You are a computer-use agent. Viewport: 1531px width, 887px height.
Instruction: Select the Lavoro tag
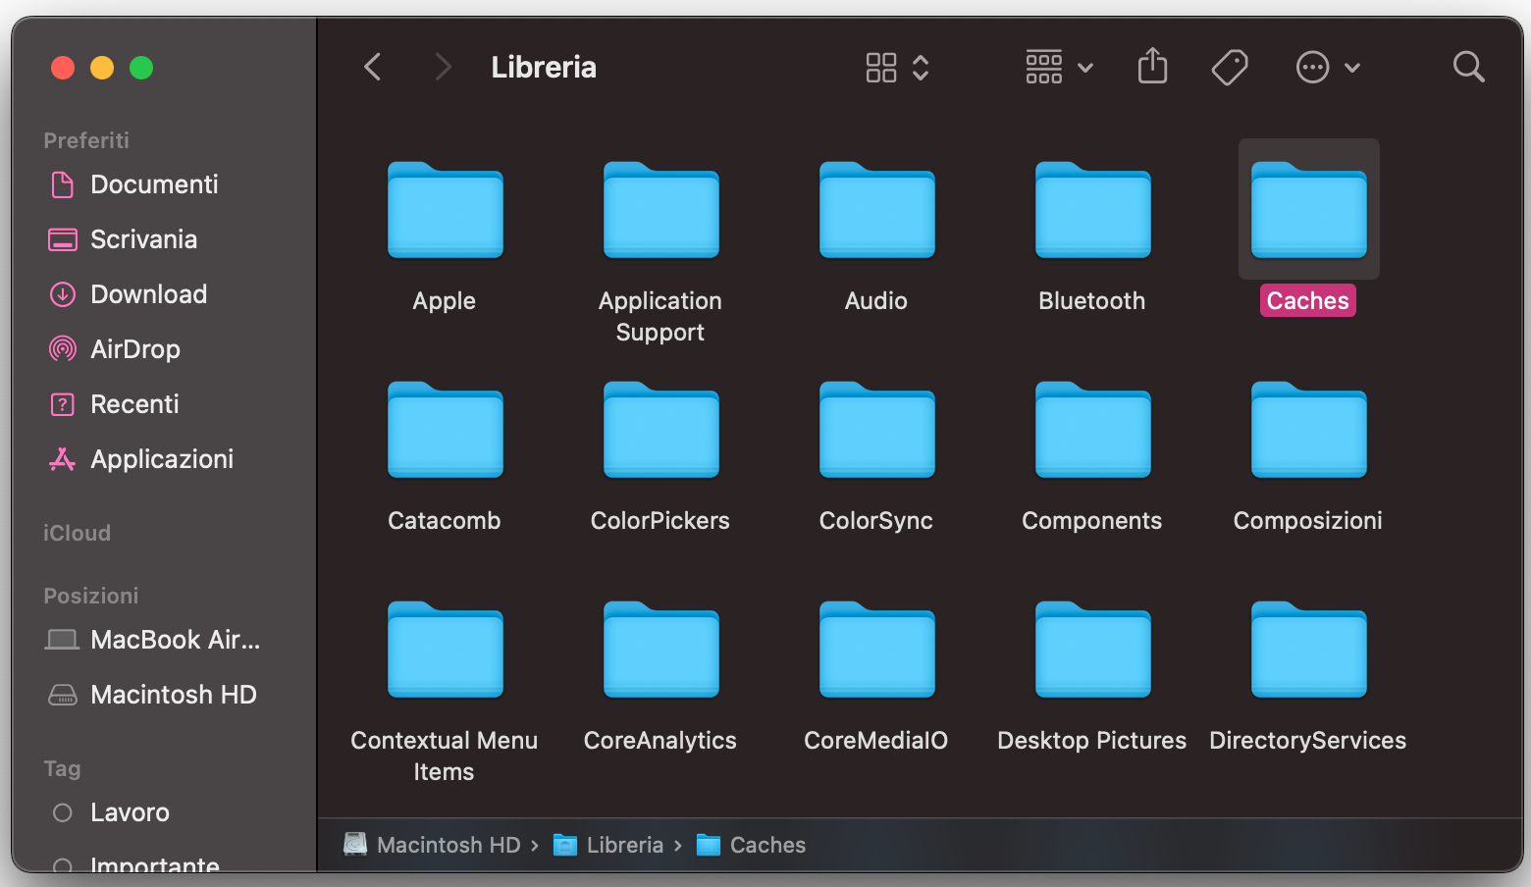coord(129,811)
